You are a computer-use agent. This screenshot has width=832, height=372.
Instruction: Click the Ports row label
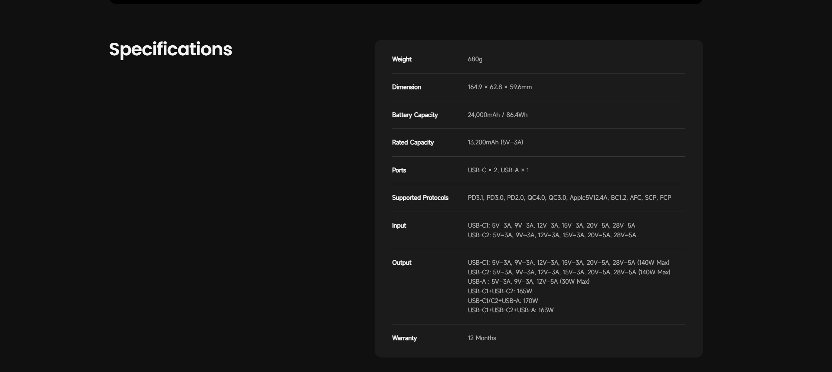point(399,170)
